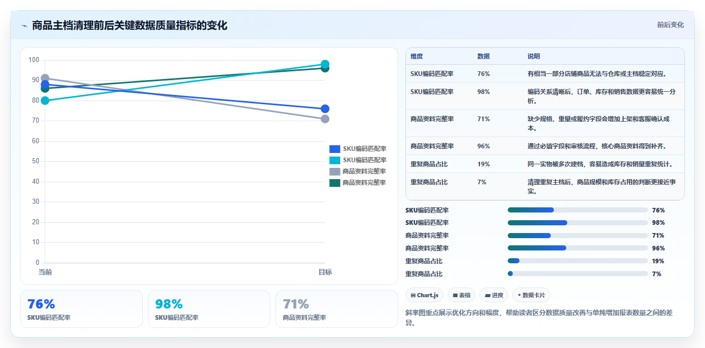Click the 19% 重复商品占比 progress bar
This screenshot has height=348, width=705.
pos(578,261)
